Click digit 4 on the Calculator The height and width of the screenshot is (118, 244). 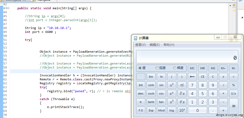pyautogui.click(x=192, y=94)
